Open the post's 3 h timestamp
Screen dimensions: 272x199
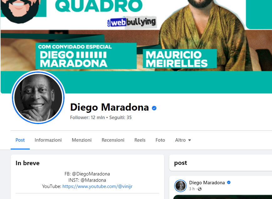click(x=192, y=189)
